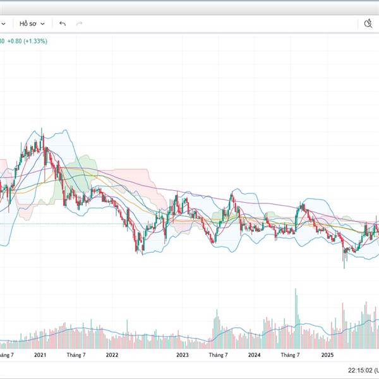
Task: Select the 2022 label on time axis
Action: tap(112, 356)
